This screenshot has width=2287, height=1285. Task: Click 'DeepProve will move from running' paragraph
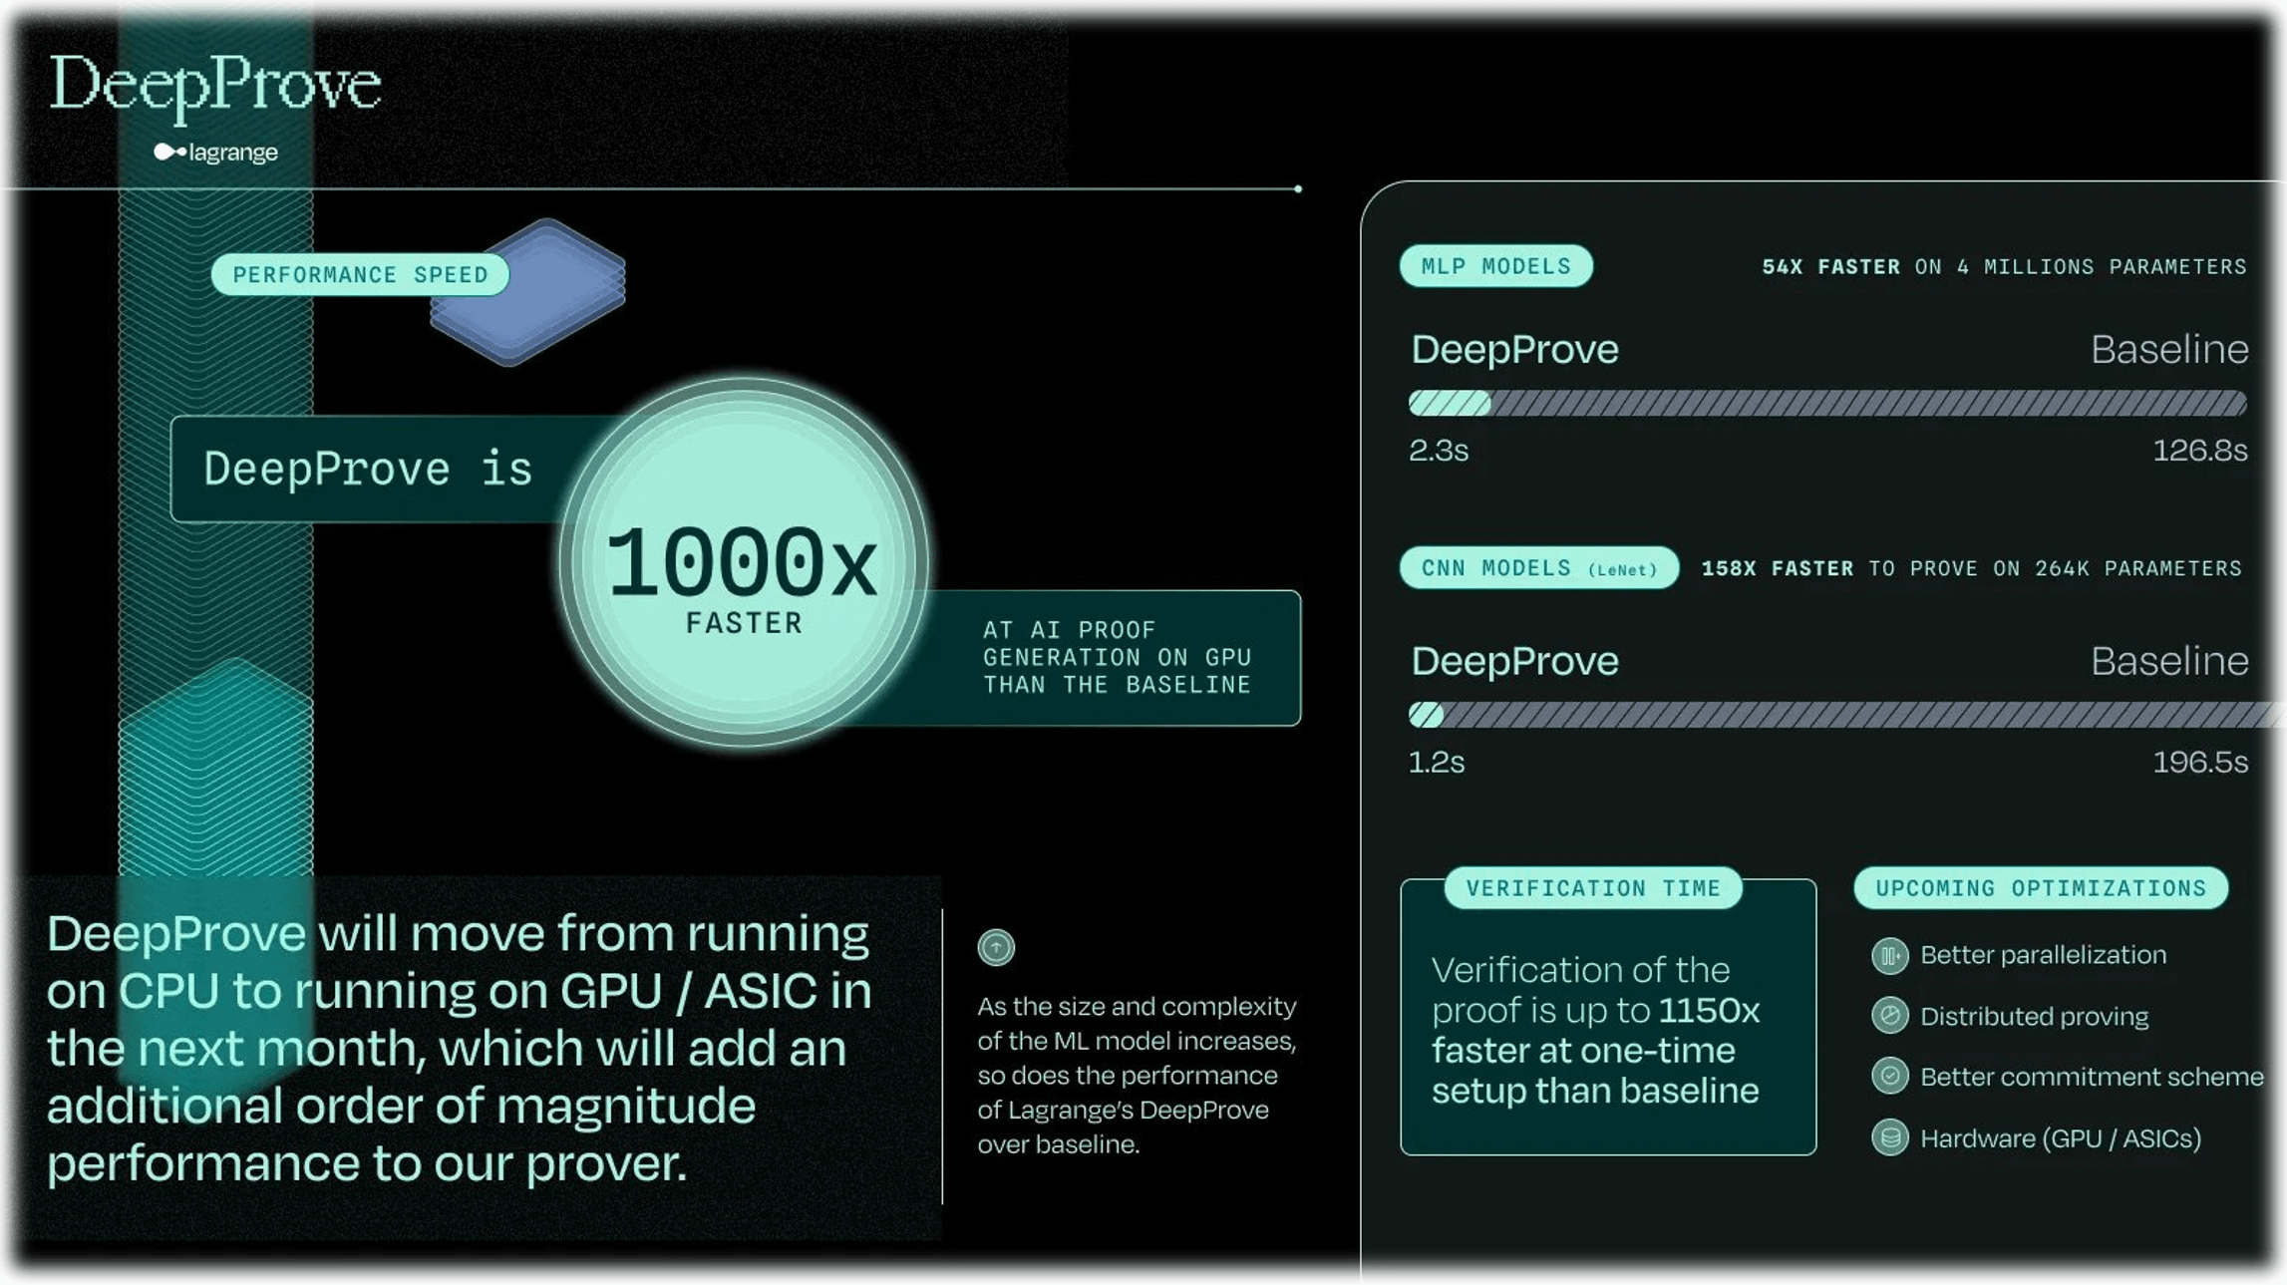coord(459,1049)
